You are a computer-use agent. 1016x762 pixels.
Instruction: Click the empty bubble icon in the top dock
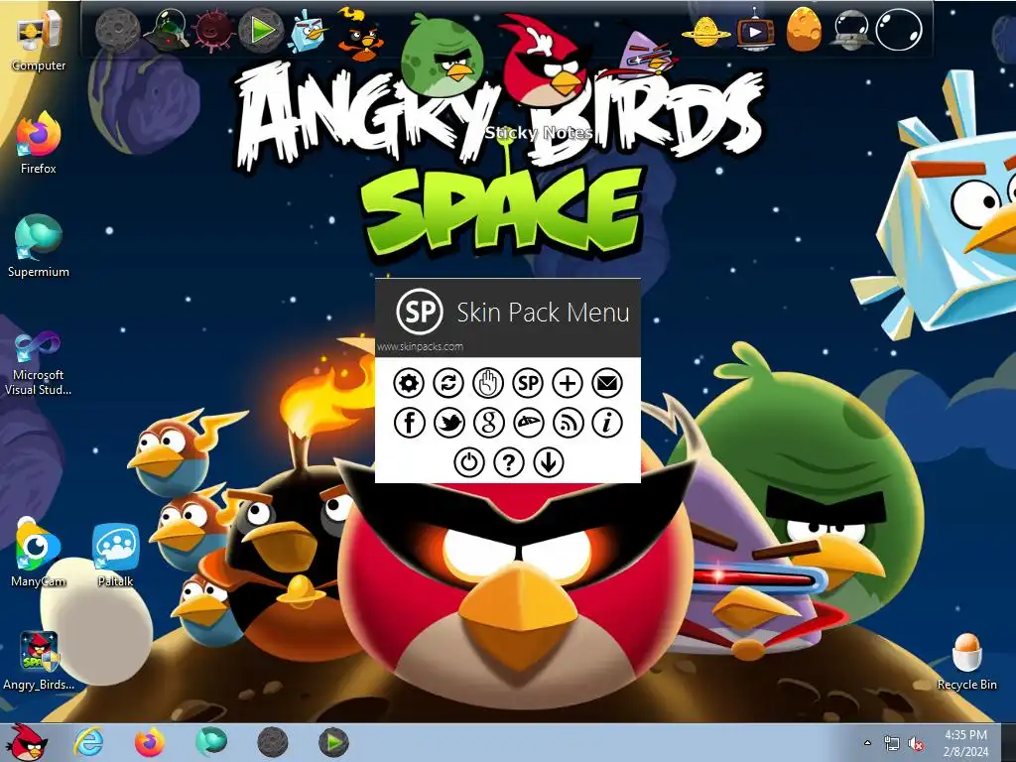(899, 30)
